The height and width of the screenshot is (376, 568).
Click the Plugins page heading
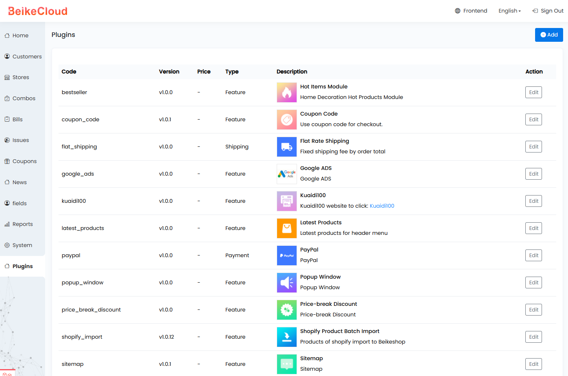click(x=63, y=34)
